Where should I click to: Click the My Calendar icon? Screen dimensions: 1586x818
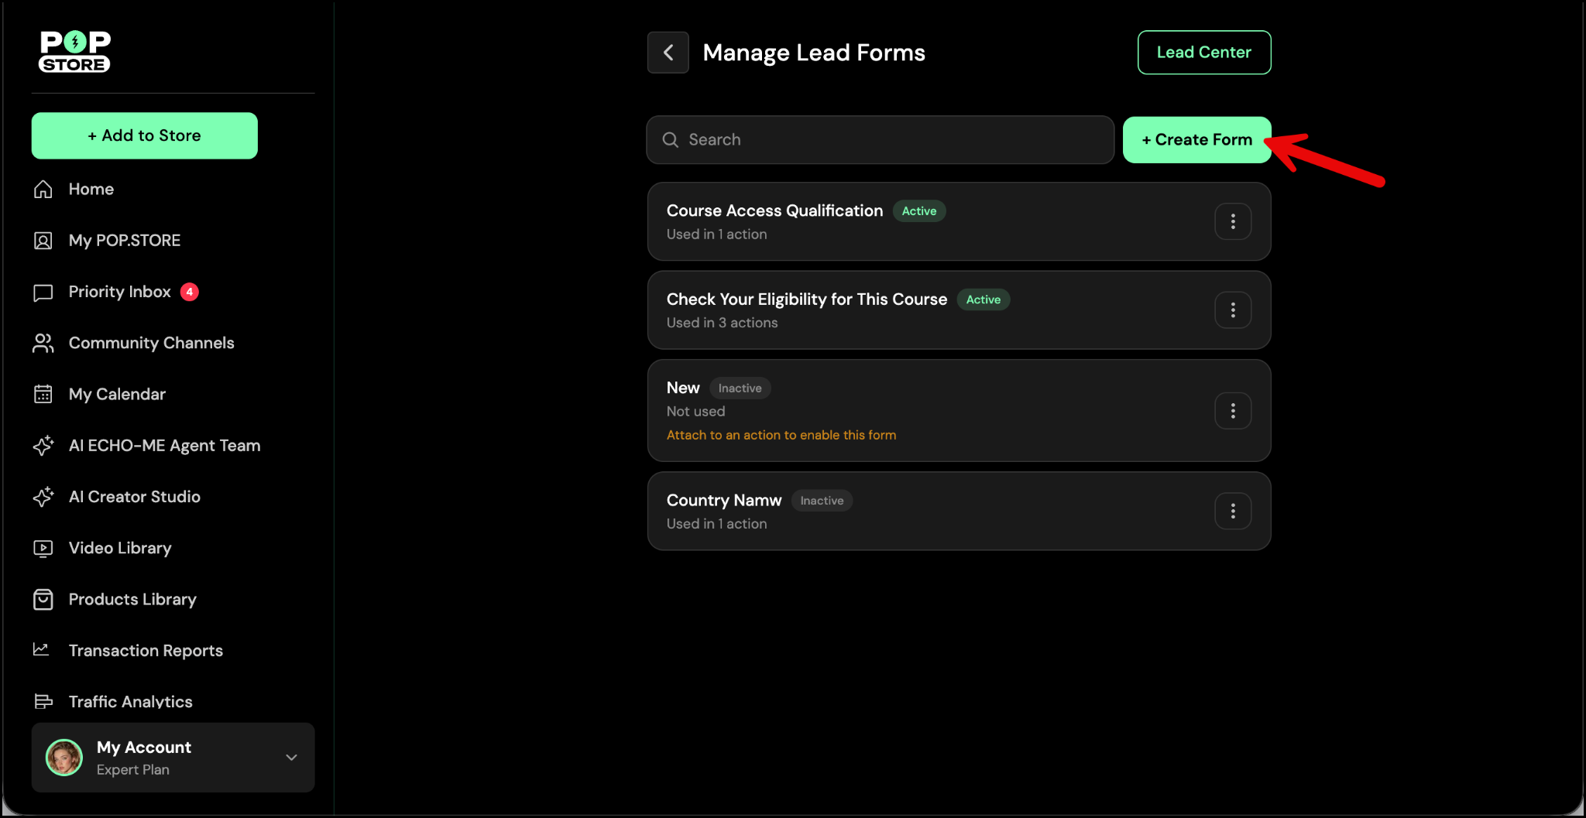tap(43, 395)
